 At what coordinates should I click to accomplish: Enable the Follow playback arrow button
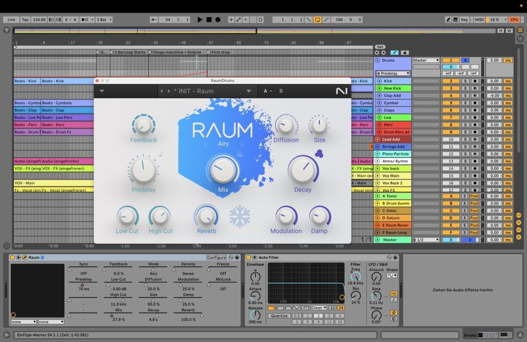click(154, 20)
